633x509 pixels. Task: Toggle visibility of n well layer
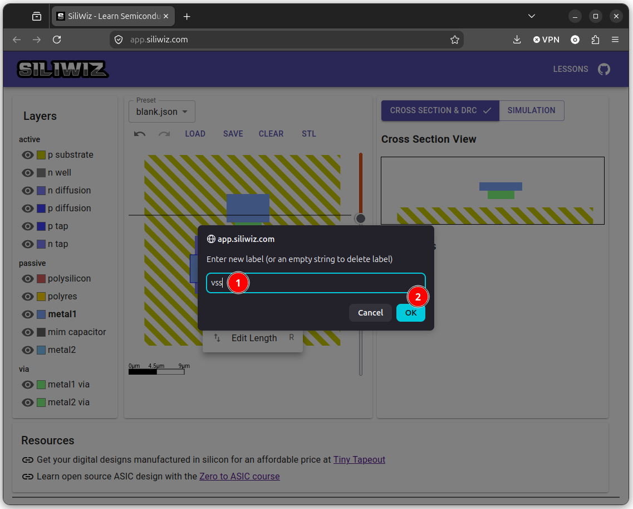coord(27,173)
